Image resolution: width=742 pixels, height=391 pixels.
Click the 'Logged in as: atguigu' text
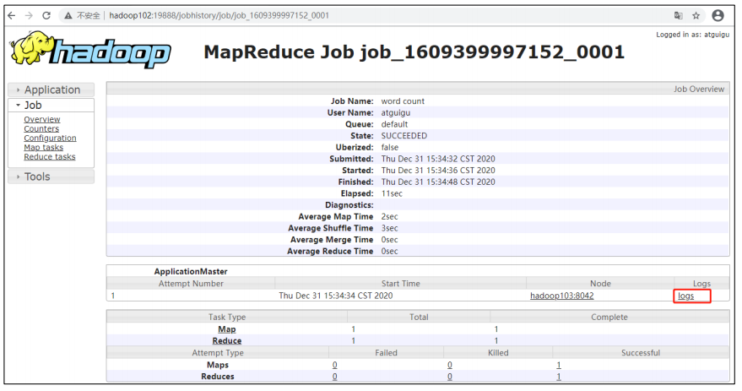[692, 35]
